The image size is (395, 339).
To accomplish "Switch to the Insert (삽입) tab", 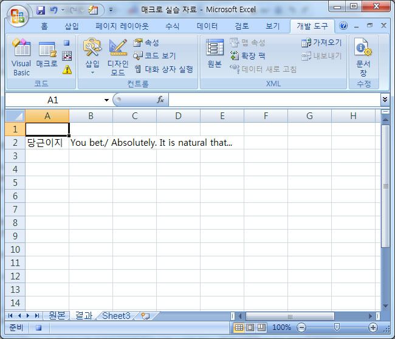I will pos(72,26).
